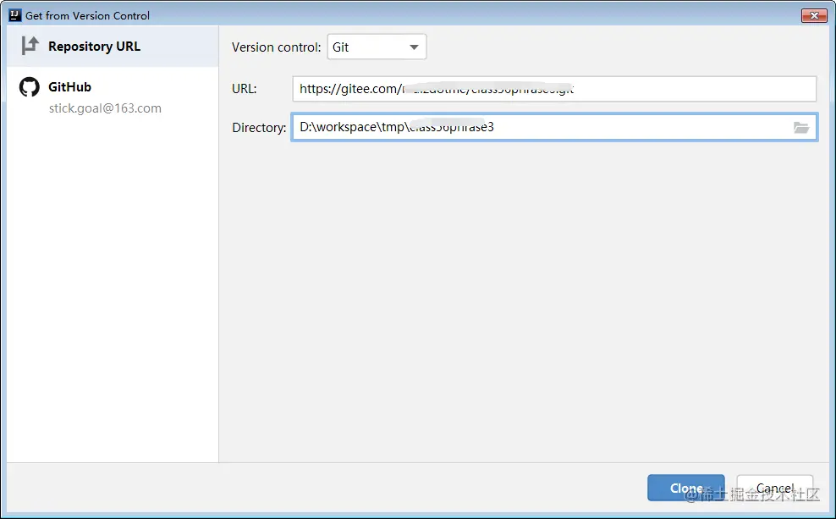The height and width of the screenshot is (519, 836).
Task: Click the Repository URL branch-arrow icon
Action: tap(30, 46)
